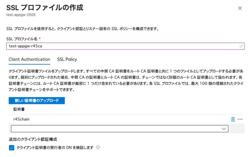Open the more options ellipsis for r45chain

(240, 119)
